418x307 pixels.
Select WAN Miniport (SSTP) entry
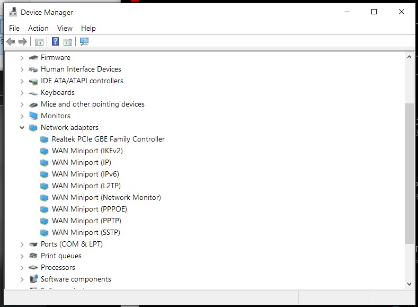click(86, 233)
